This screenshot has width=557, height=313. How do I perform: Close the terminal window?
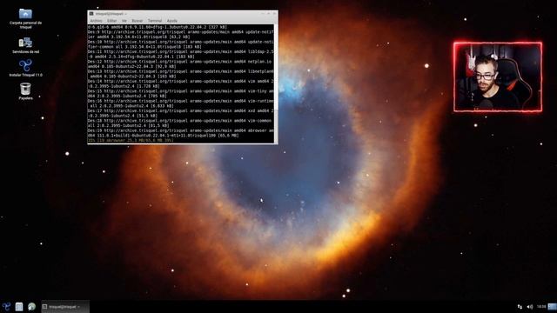point(274,14)
